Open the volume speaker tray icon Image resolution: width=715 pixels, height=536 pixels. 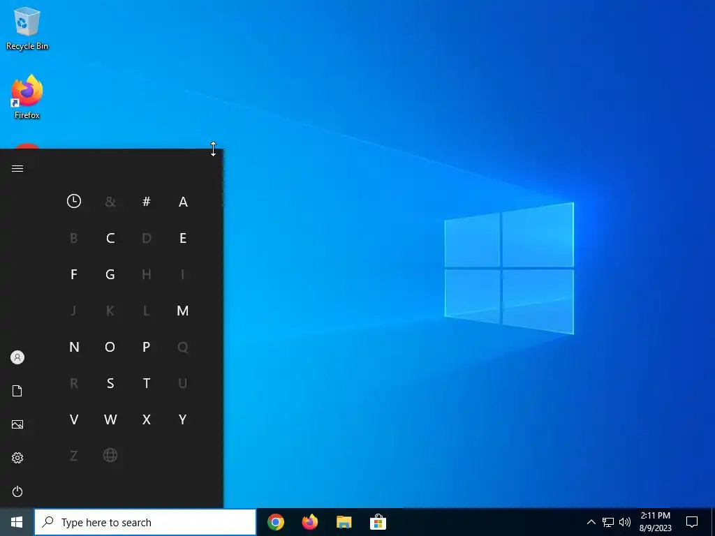[625, 522]
